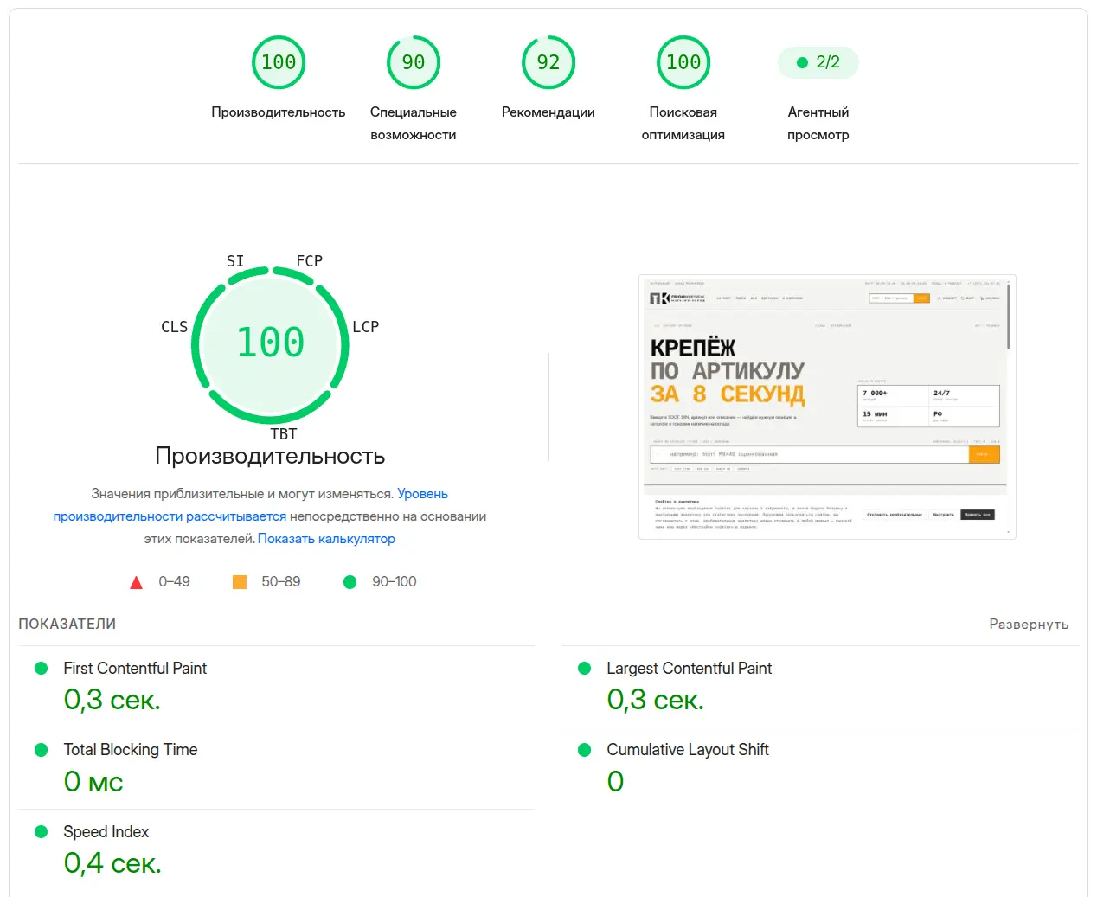The height and width of the screenshot is (897, 1097).
Task: Click the 0–49 legend range text
Action: click(x=174, y=582)
